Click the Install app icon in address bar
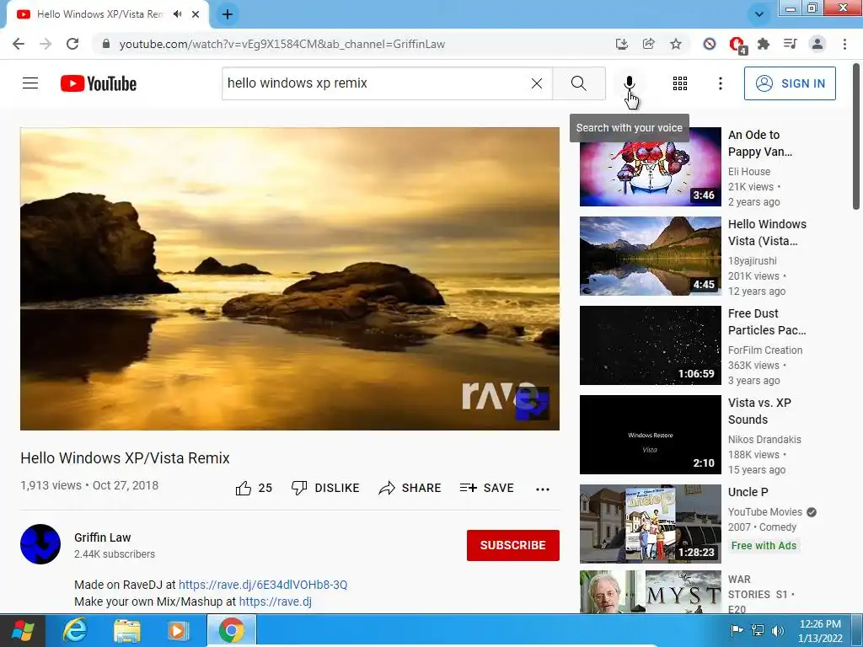Image resolution: width=863 pixels, height=647 pixels. pyautogui.click(x=621, y=44)
